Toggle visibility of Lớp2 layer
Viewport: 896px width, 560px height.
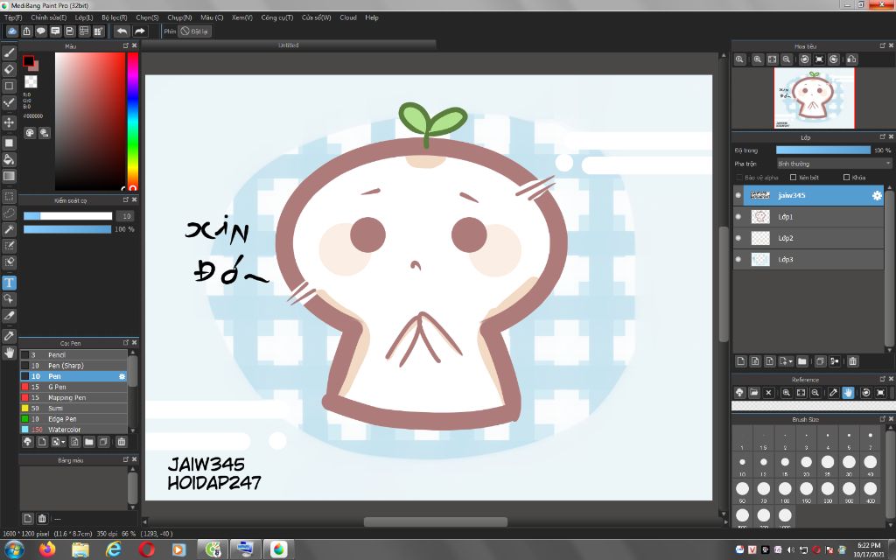[x=738, y=238]
